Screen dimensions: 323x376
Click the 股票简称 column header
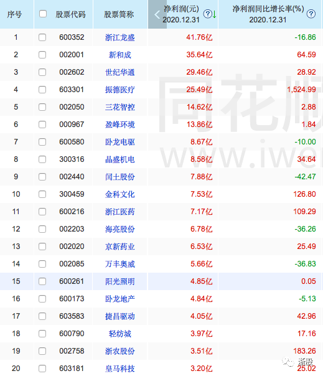point(119,14)
